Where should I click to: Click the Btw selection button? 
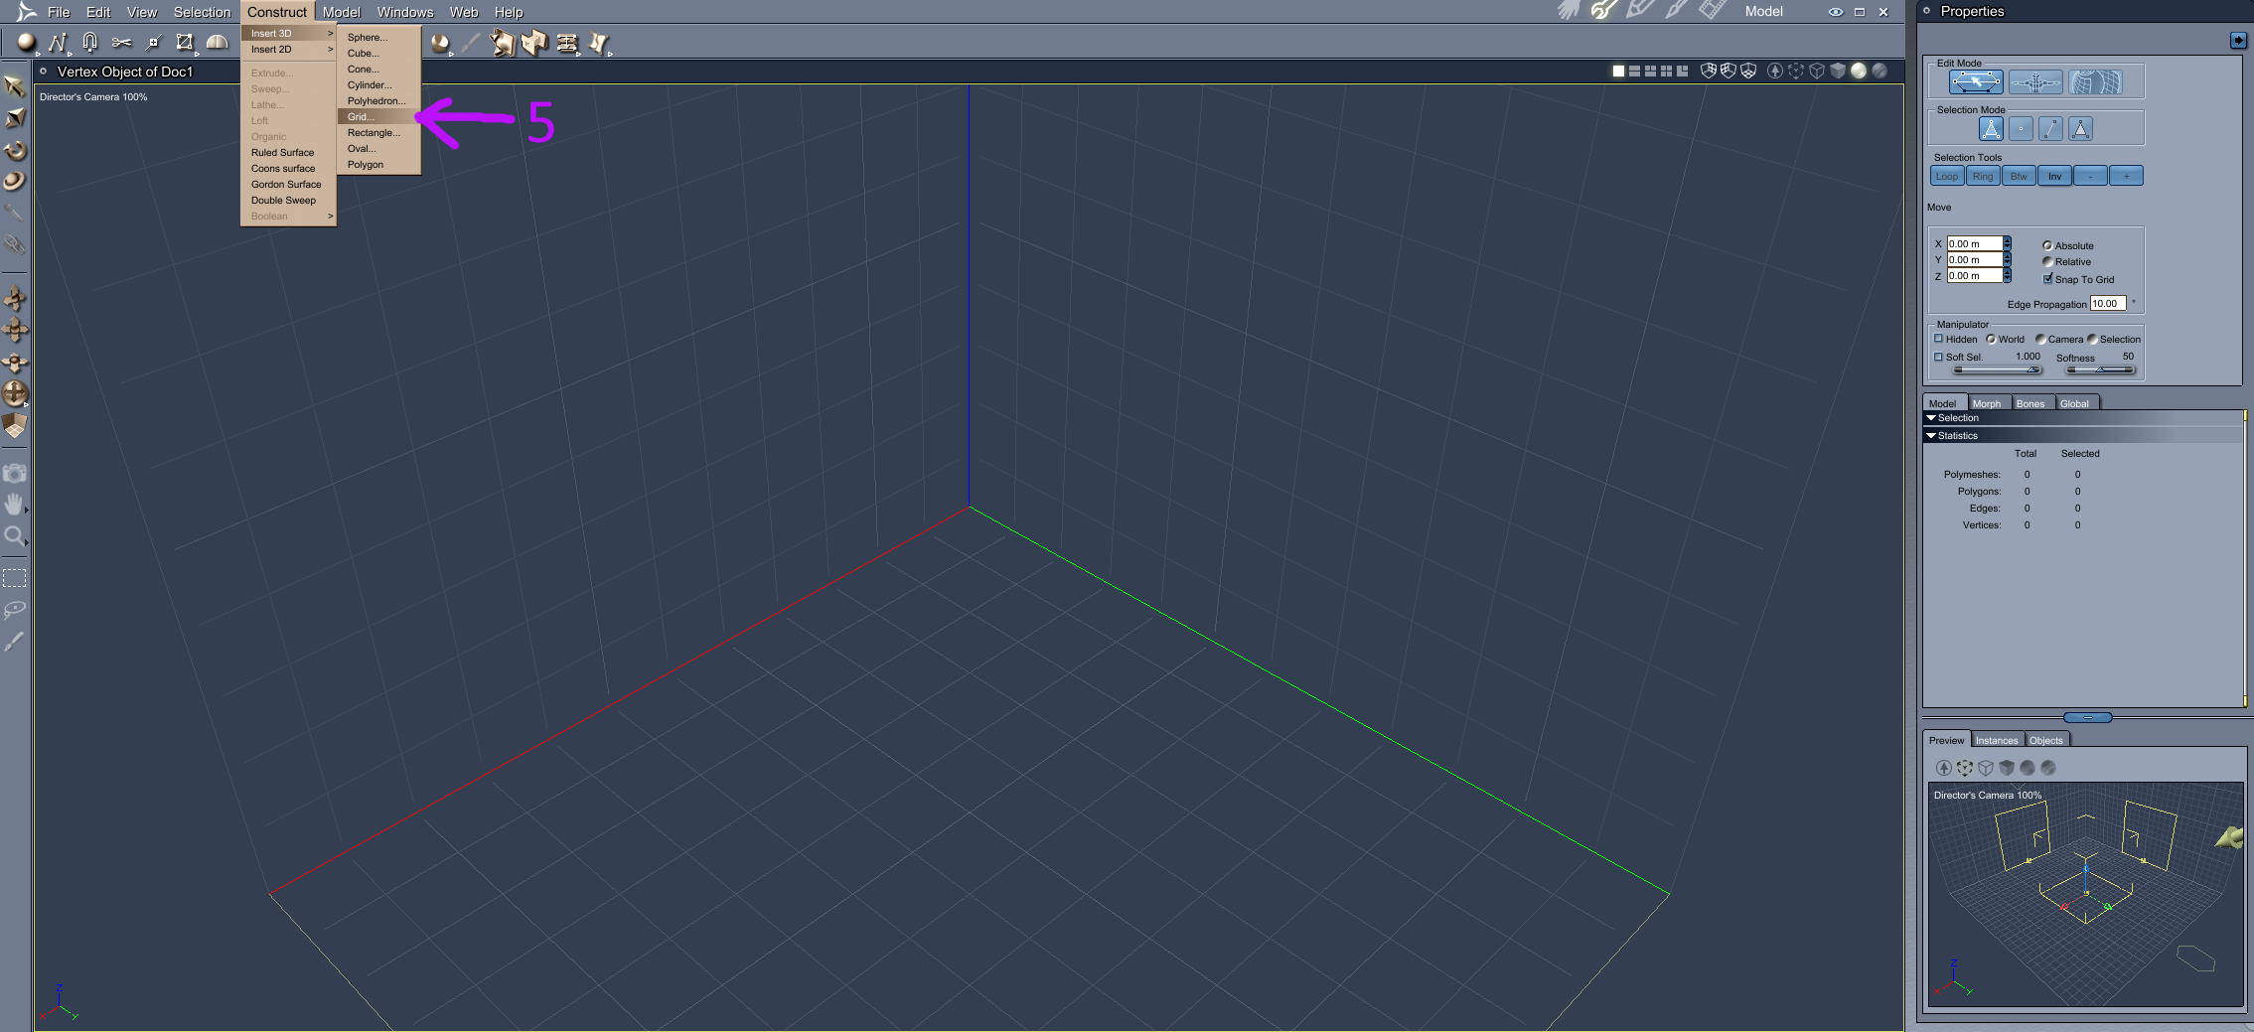[2019, 176]
